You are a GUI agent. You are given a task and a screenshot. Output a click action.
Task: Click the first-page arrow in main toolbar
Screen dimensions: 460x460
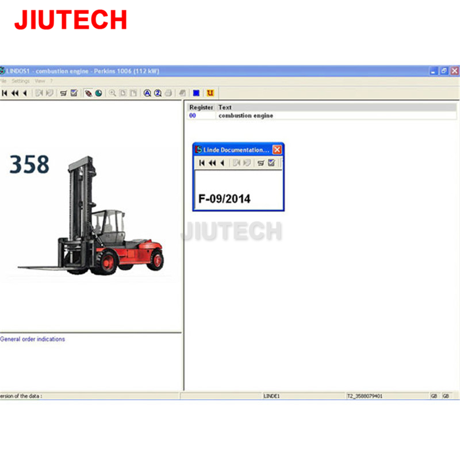[x=5, y=93]
